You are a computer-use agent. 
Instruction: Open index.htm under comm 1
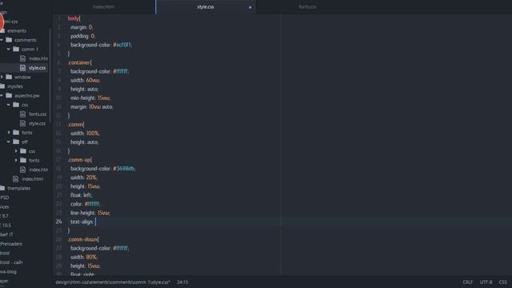click(x=38, y=58)
